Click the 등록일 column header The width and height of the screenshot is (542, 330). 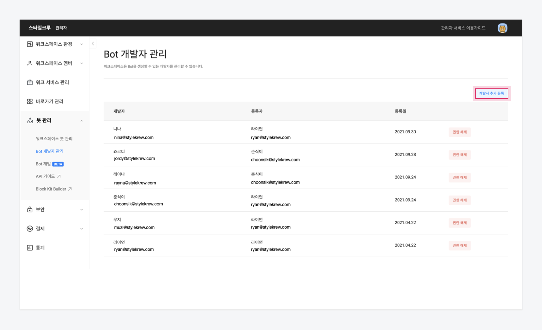tap(400, 111)
